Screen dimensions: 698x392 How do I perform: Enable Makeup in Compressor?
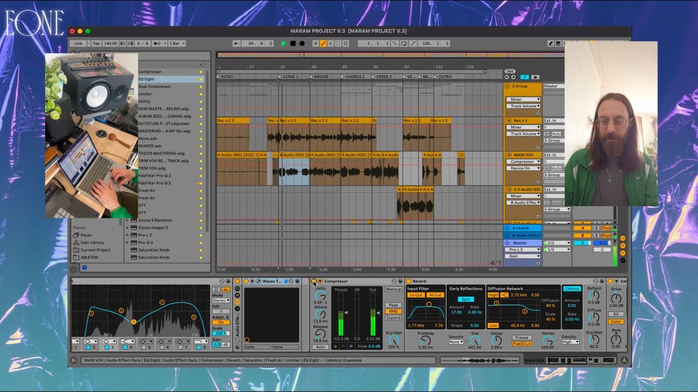[393, 289]
